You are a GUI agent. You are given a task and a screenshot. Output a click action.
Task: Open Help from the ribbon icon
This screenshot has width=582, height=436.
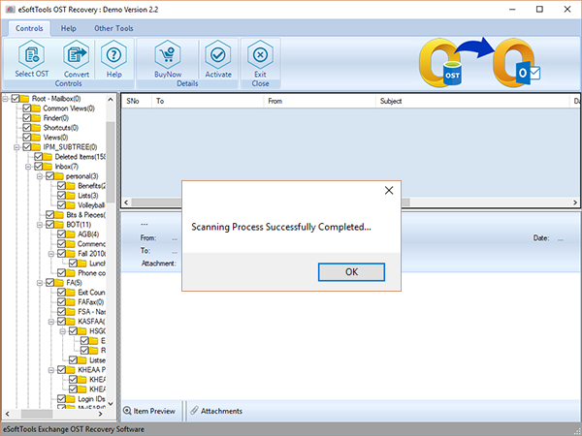click(113, 55)
